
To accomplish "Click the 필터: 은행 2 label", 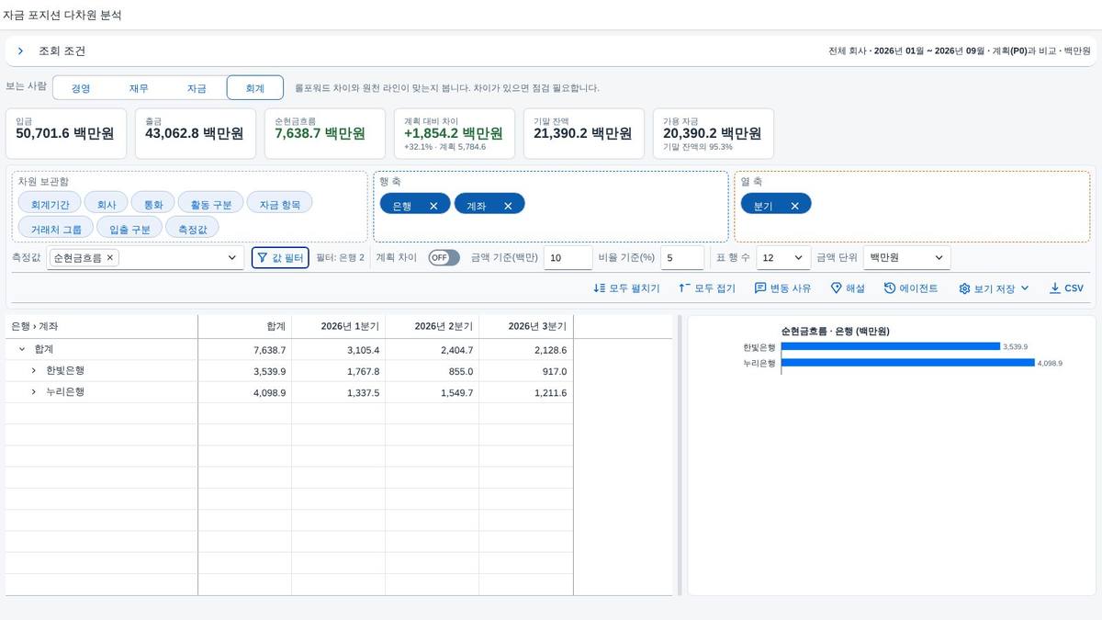I will click(x=340, y=258).
